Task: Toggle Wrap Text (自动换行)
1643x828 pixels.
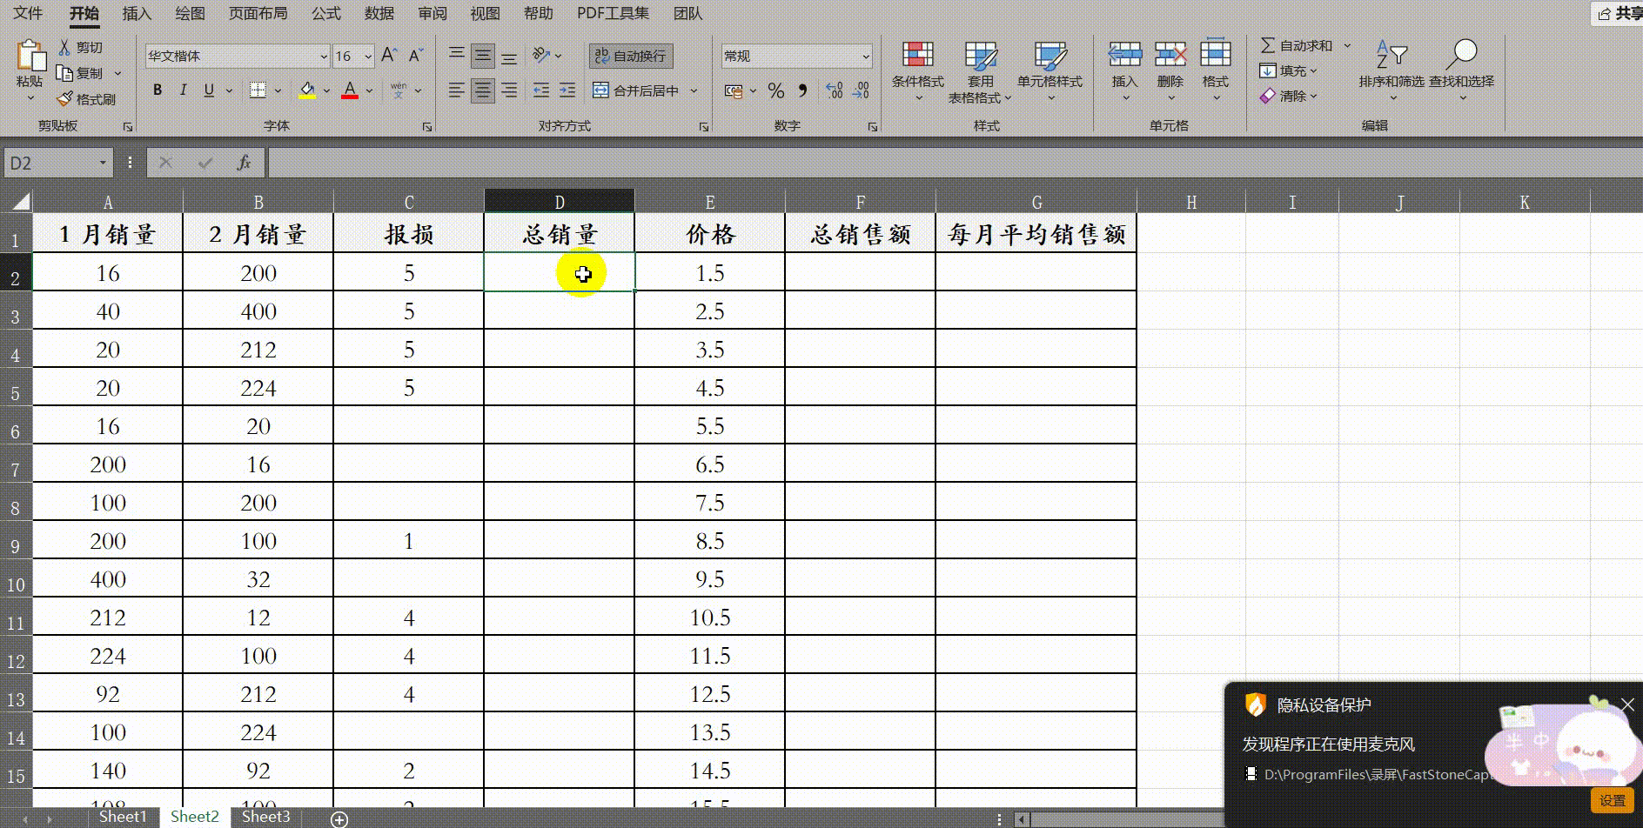Action: click(631, 56)
